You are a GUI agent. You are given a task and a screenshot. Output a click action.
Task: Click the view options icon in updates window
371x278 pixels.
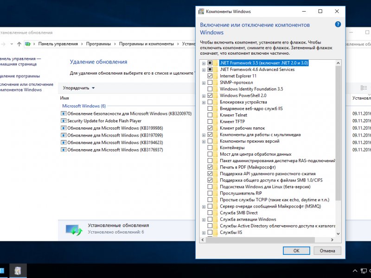tap(364, 88)
